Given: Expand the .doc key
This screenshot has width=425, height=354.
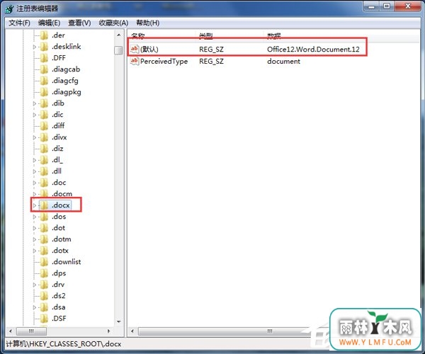Looking at the screenshot, I should point(35,183).
